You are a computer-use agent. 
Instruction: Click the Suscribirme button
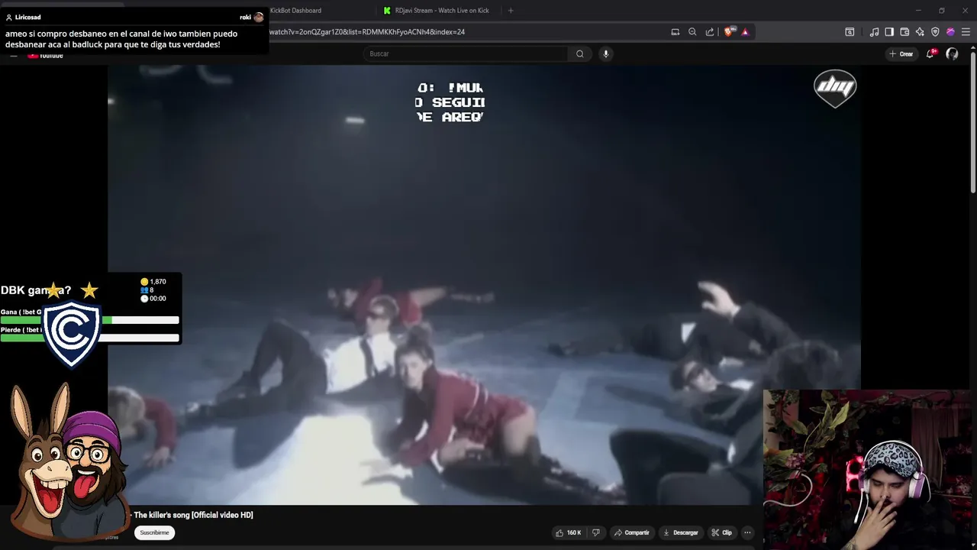tap(154, 532)
